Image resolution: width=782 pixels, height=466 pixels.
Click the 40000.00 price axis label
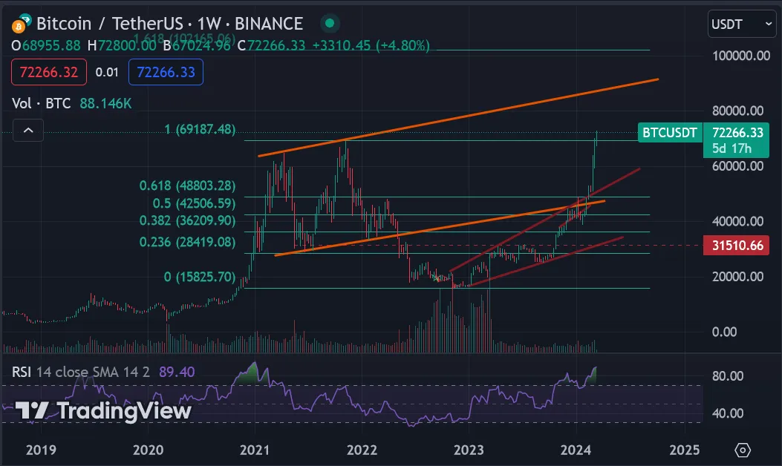point(737,221)
